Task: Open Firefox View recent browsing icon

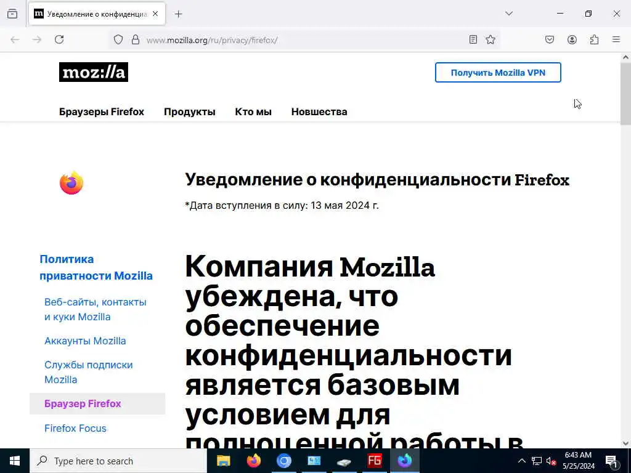Action: (x=12, y=14)
